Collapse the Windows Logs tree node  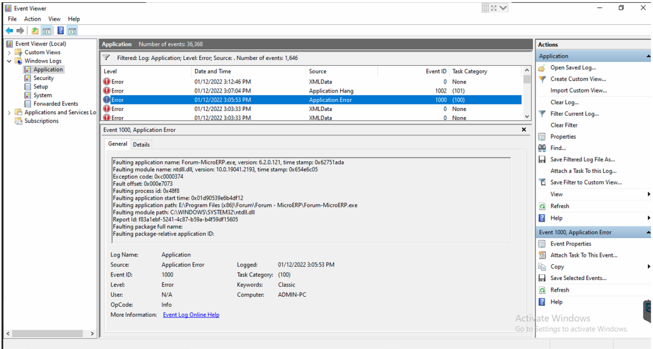click(x=9, y=61)
